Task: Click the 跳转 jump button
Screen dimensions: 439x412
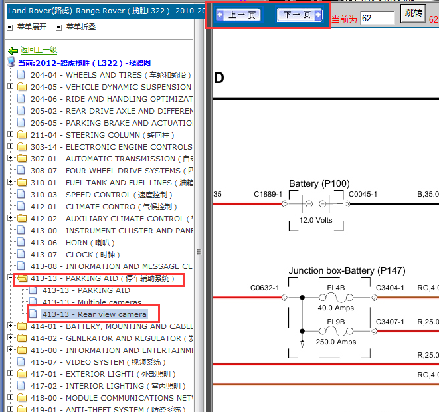Action: pyautogui.click(x=413, y=13)
